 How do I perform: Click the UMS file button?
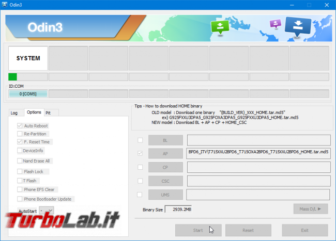click(x=165, y=195)
